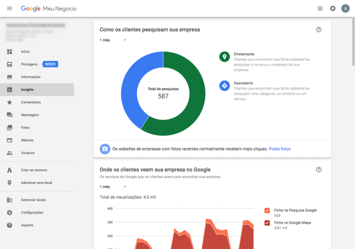Click the Insights bar chart icon
This screenshot has width=355, height=249.
click(10, 89)
